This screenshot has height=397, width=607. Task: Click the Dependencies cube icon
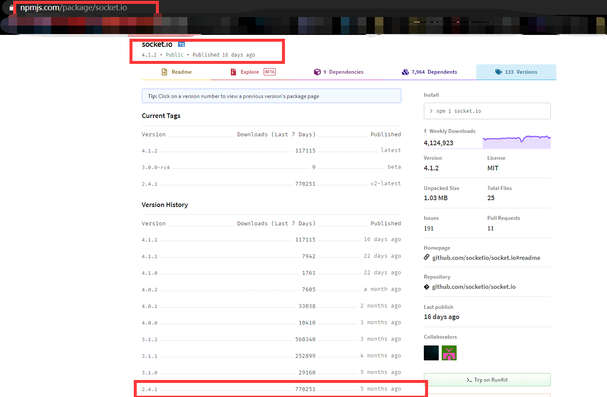point(317,72)
